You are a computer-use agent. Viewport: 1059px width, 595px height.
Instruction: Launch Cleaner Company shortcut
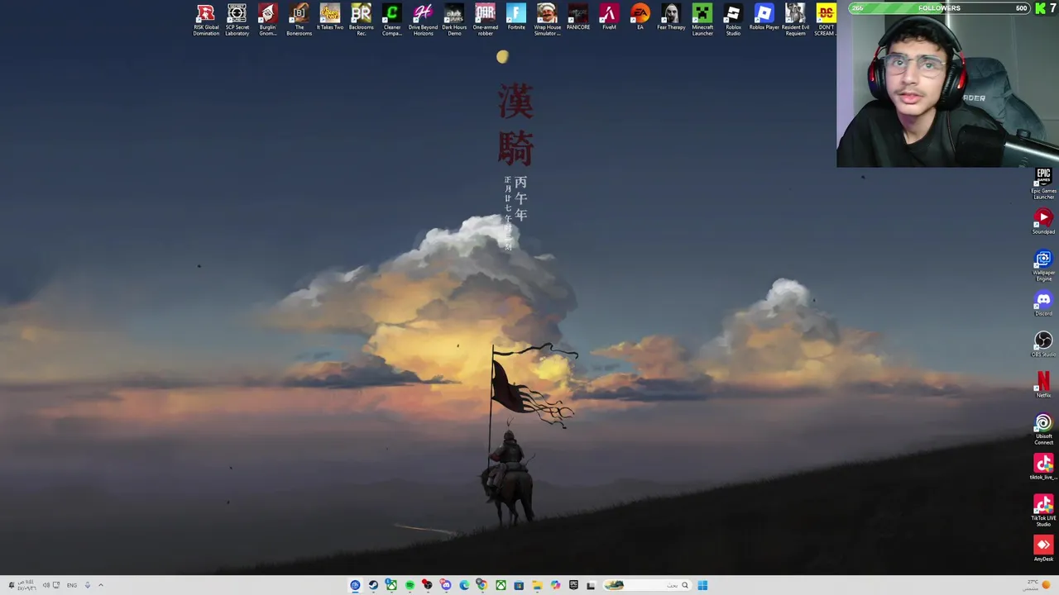click(391, 20)
